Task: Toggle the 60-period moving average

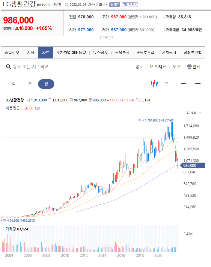Action: point(31,108)
